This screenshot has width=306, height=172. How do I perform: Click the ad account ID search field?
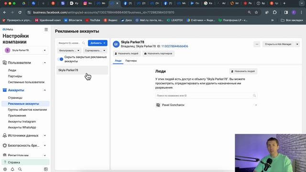(71, 43)
